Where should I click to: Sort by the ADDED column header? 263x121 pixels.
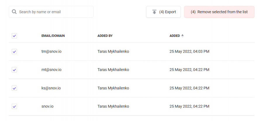coord(175,36)
